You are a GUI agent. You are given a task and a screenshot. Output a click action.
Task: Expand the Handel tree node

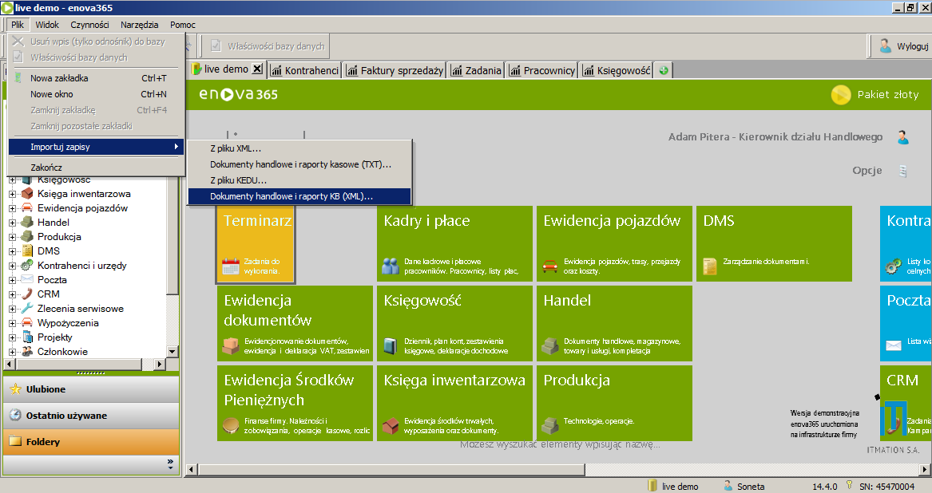coord(13,223)
